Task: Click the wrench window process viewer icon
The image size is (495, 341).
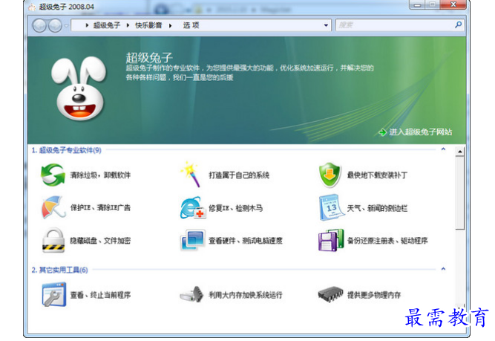Action: 54,295
